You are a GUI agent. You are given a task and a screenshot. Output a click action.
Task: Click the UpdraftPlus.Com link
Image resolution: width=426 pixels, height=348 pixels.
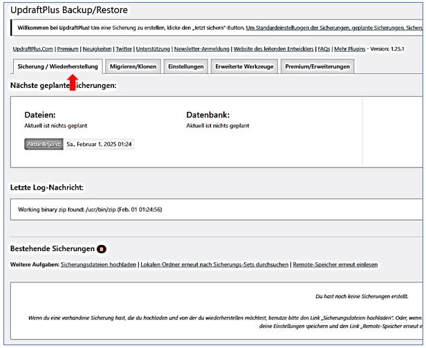(x=32, y=49)
